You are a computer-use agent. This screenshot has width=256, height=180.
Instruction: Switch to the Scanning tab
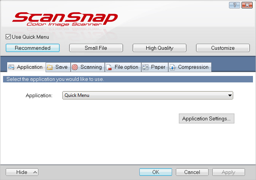(x=87, y=67)
